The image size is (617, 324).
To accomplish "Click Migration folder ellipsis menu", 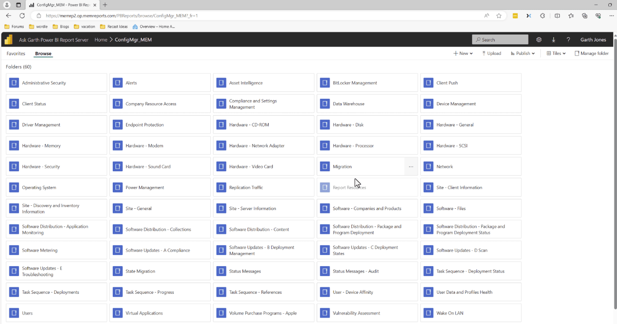I will coord(411,167).
